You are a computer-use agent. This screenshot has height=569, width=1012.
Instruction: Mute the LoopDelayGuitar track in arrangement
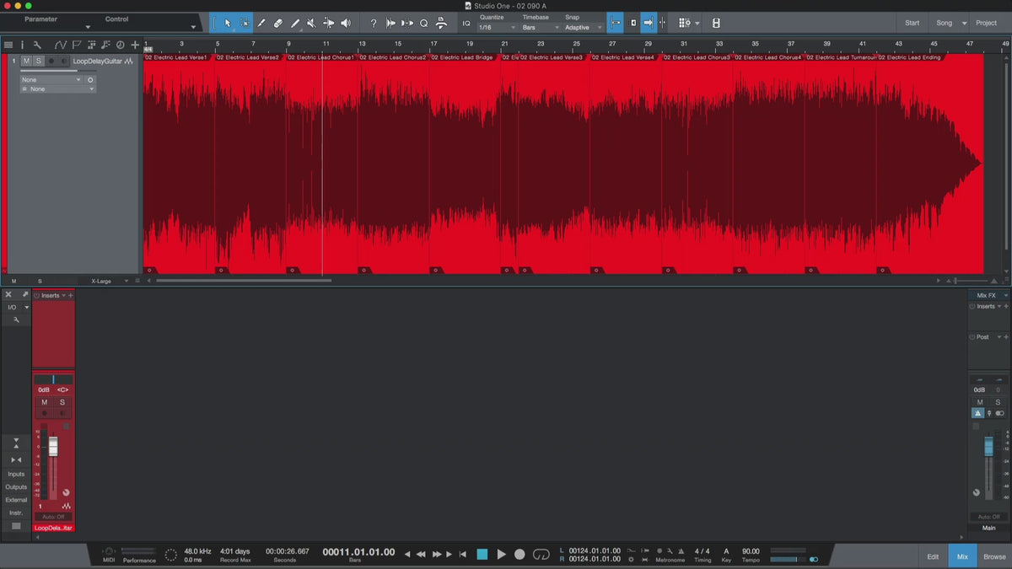26,61
